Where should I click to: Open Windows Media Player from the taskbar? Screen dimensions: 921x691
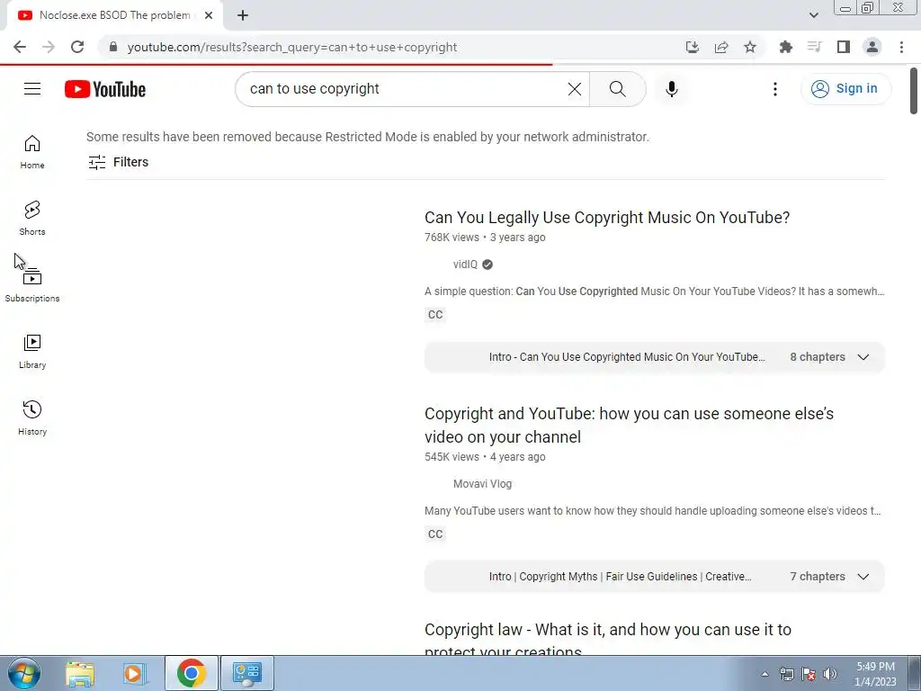pos(135,674)
